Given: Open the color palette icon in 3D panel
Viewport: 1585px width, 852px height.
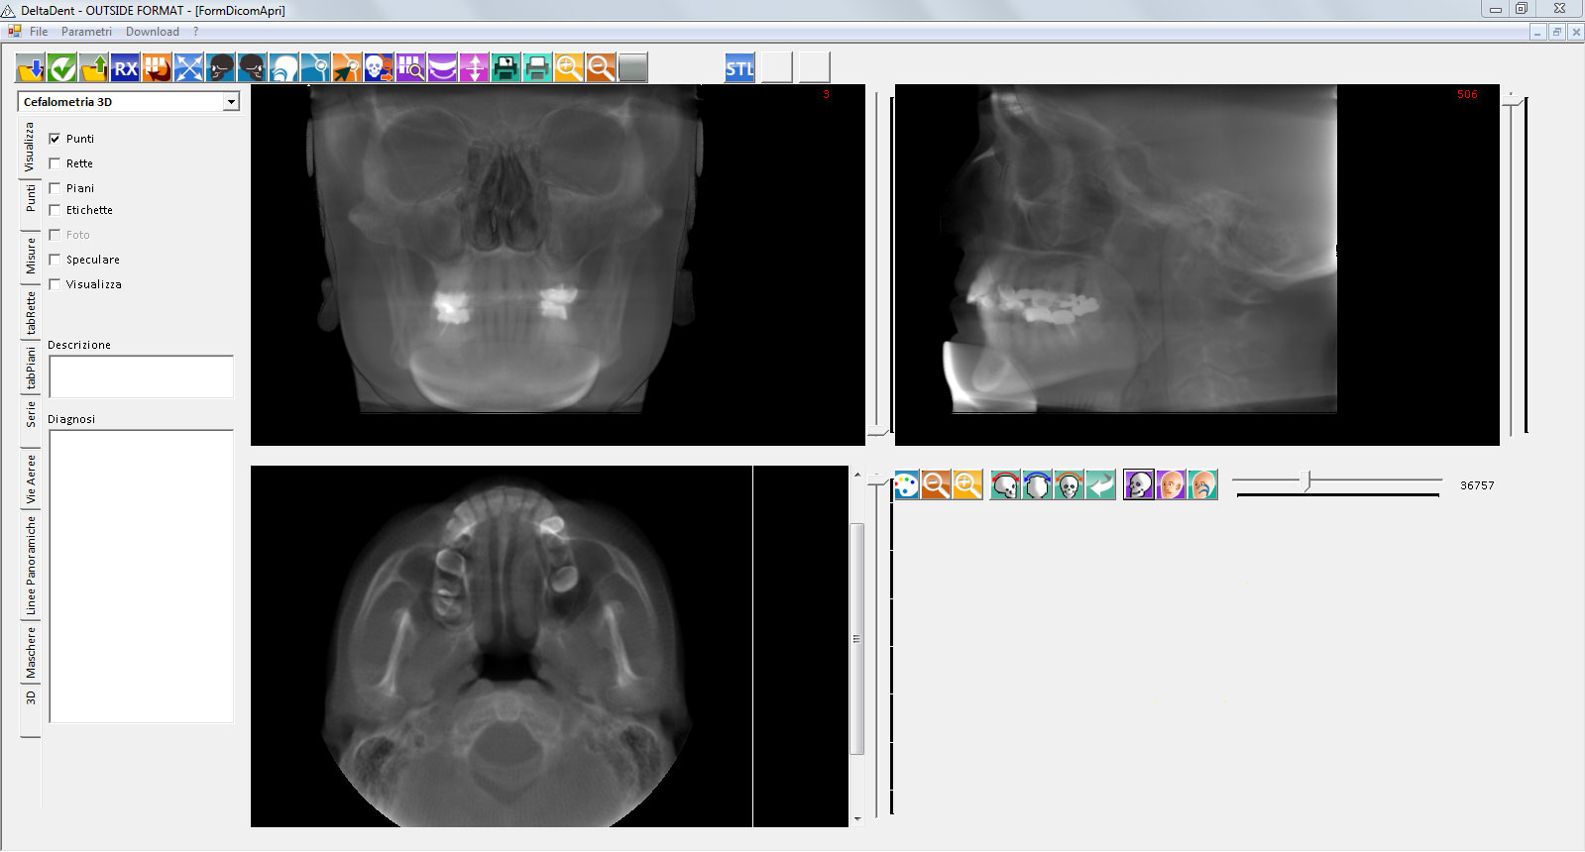Looking at the screenshot, I should pos(906,484).
